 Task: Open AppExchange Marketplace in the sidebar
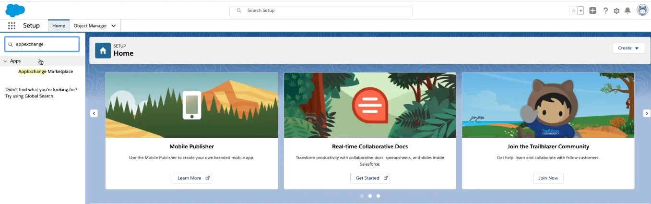pos(46,72)
